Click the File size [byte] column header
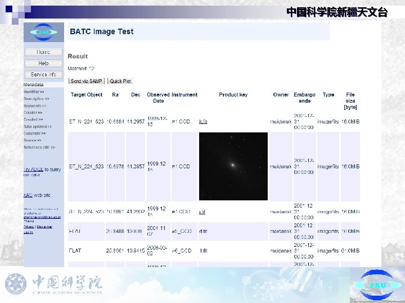Viewport: 405px width, 303px height. (x=350, y=101)
